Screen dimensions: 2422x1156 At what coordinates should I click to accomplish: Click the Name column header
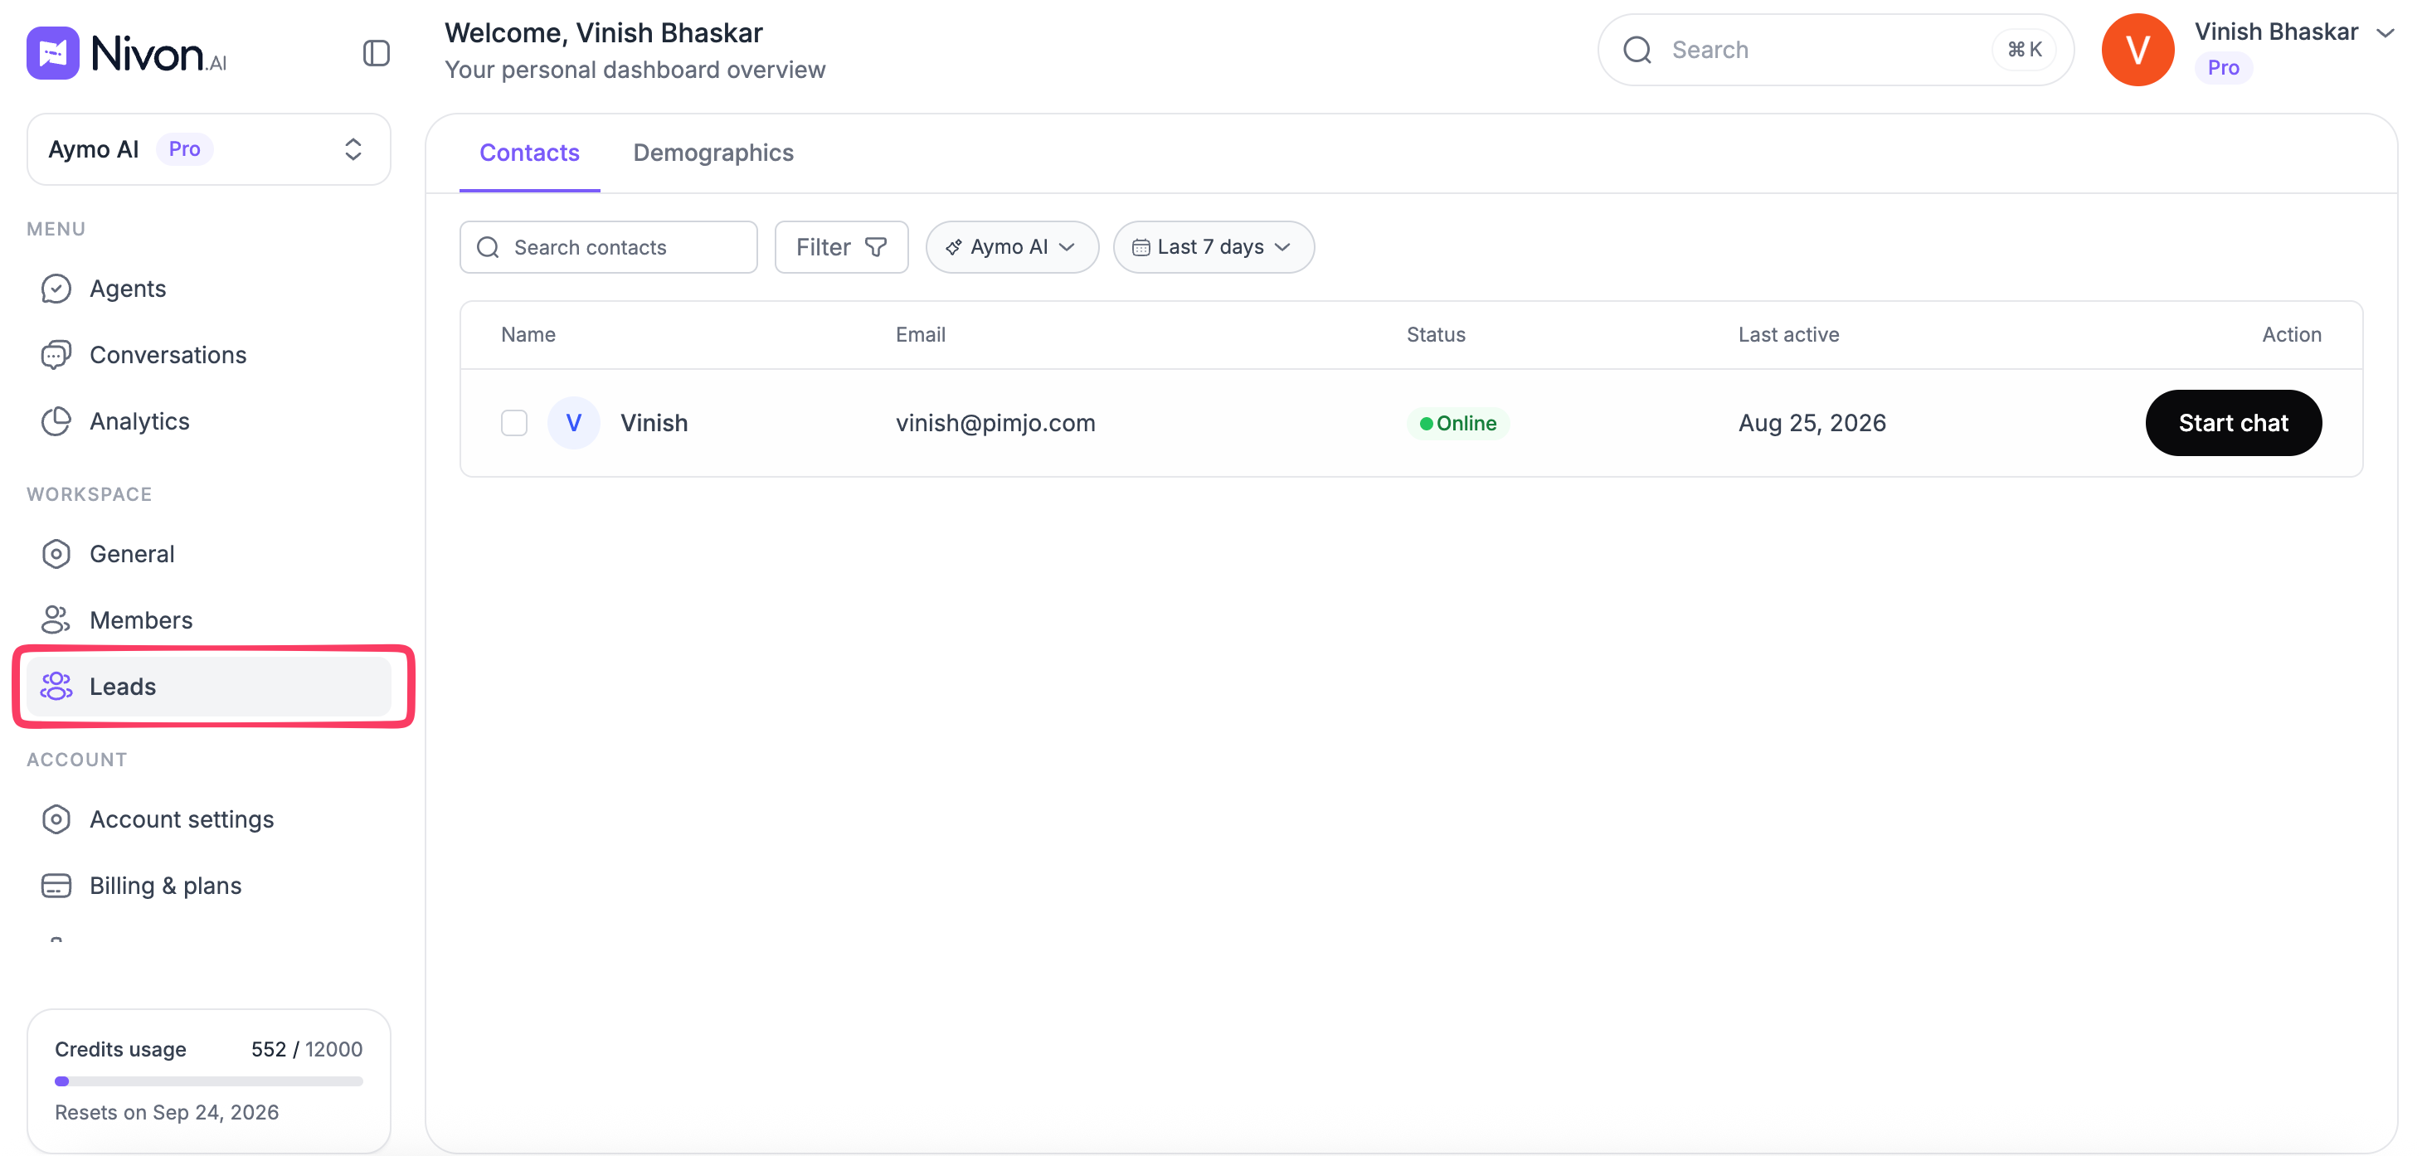click(528, 334)
